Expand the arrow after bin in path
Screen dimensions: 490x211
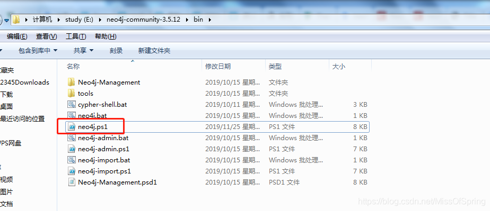(209, 20)
